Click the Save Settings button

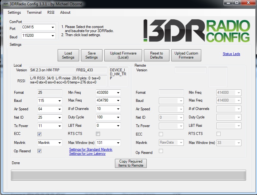[x=92, y=55]
